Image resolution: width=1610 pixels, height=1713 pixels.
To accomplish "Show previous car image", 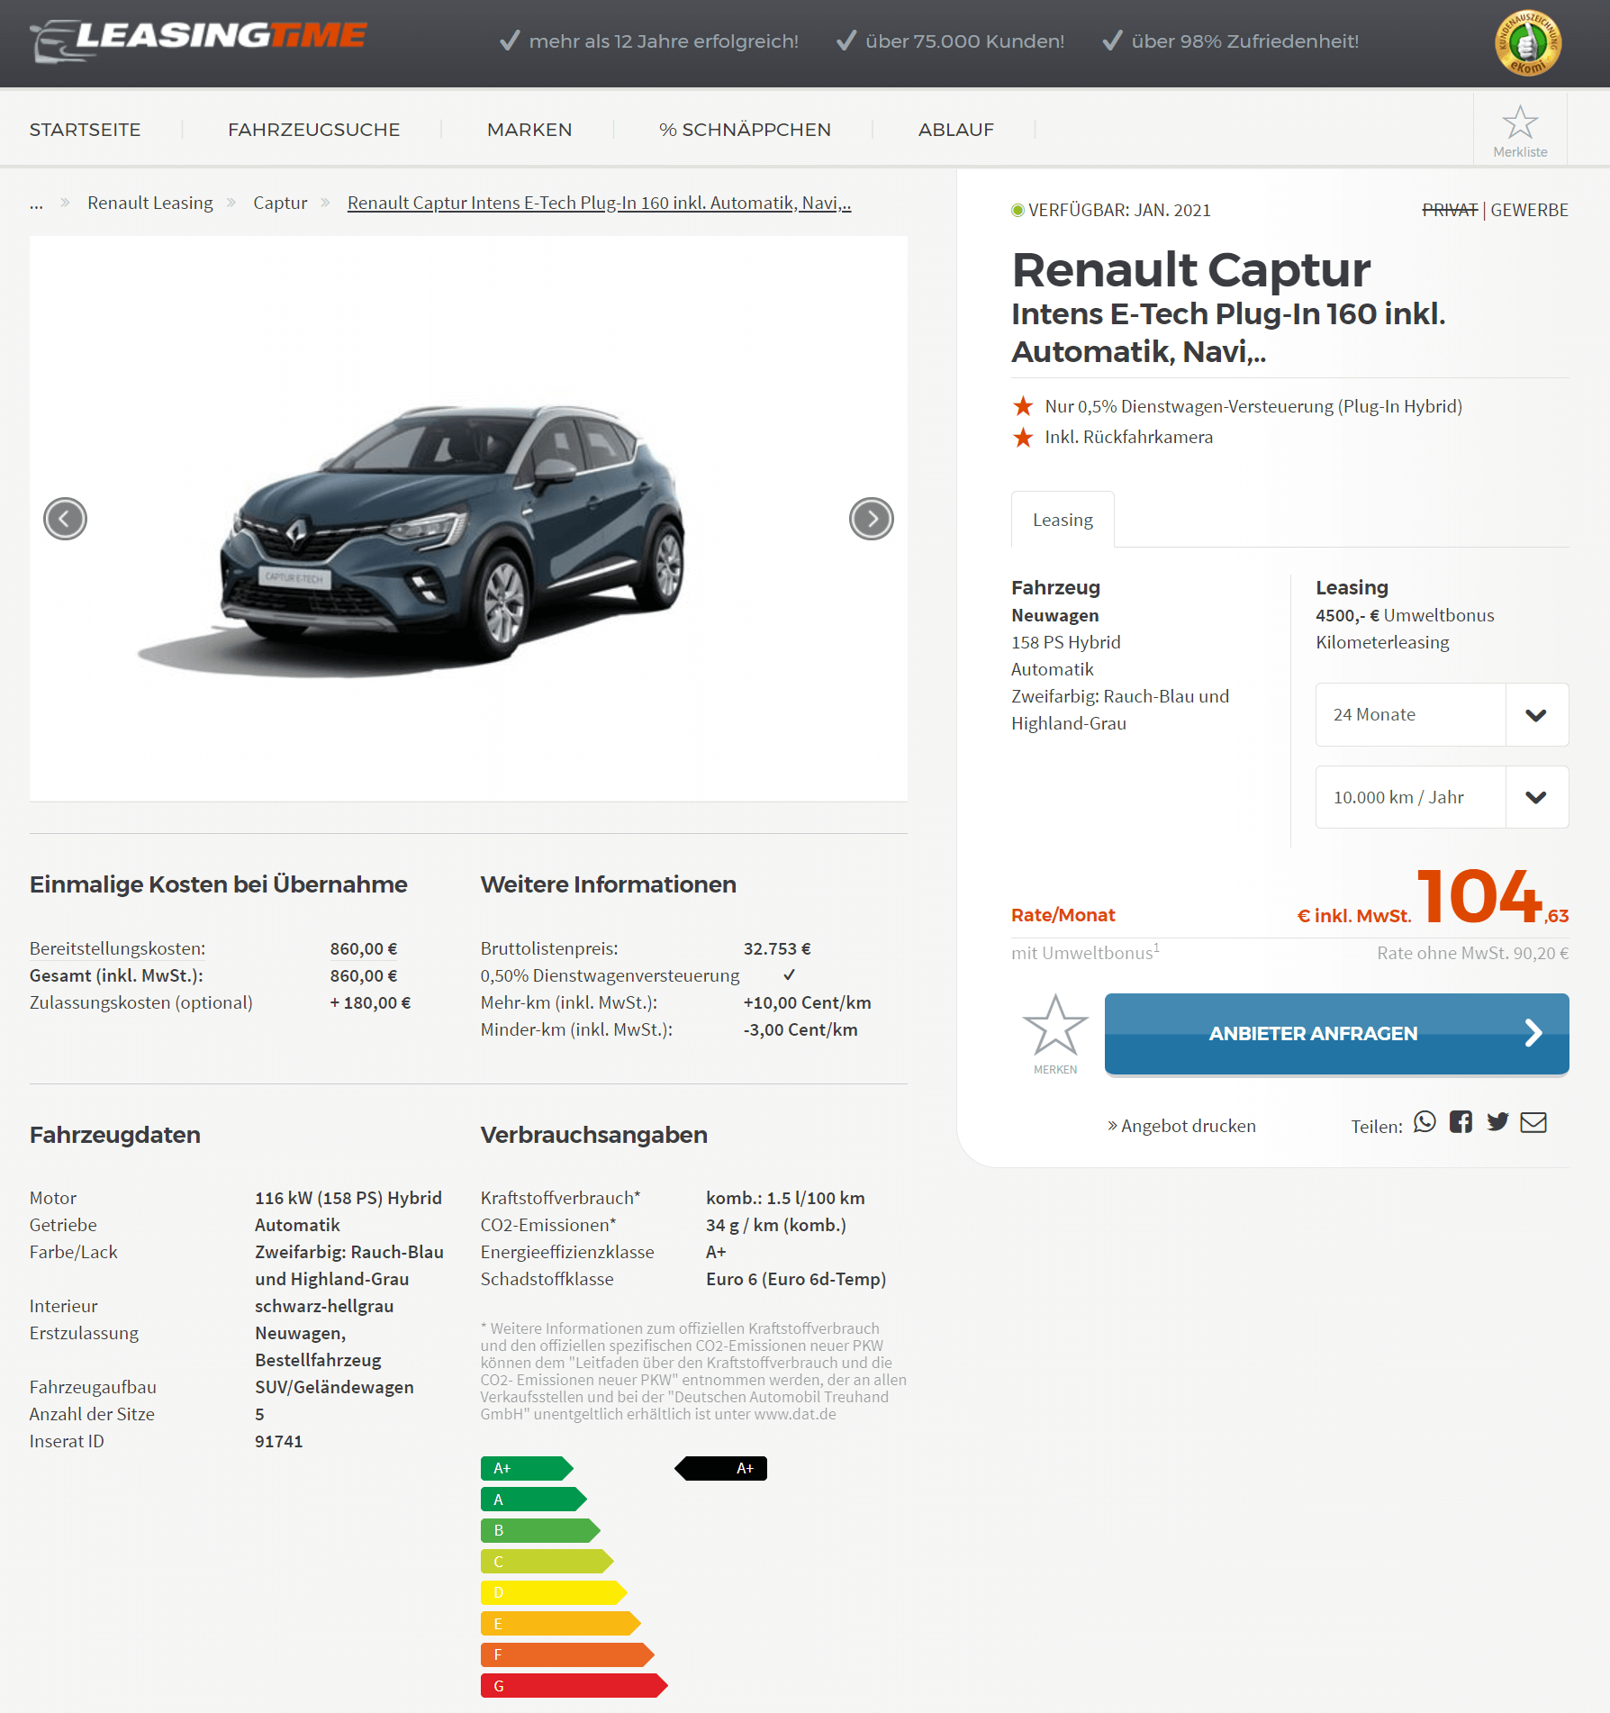I will click(x=65, y=519).
